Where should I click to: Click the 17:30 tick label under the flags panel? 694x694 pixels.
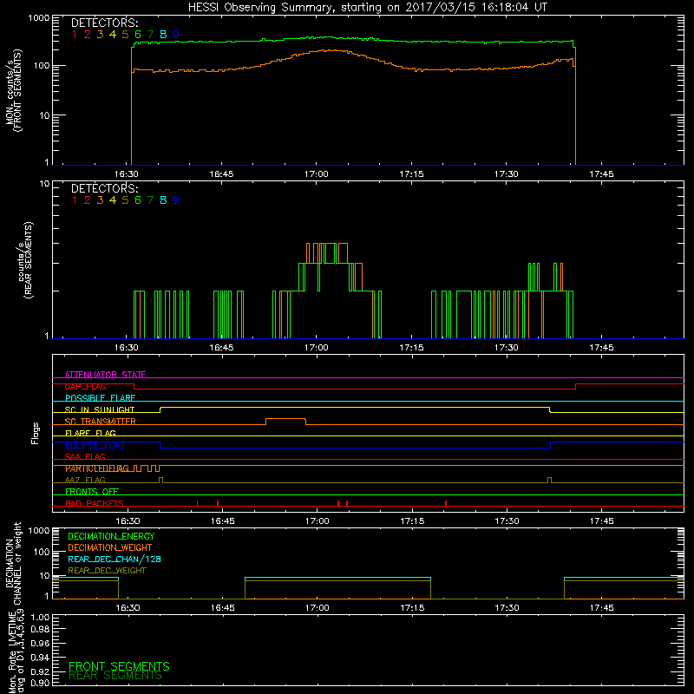[507, 521]
